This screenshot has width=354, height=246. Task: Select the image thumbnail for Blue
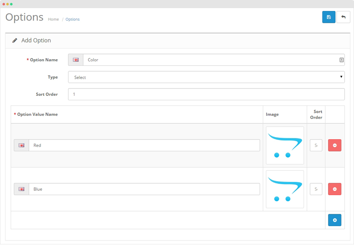click(285, 189)
